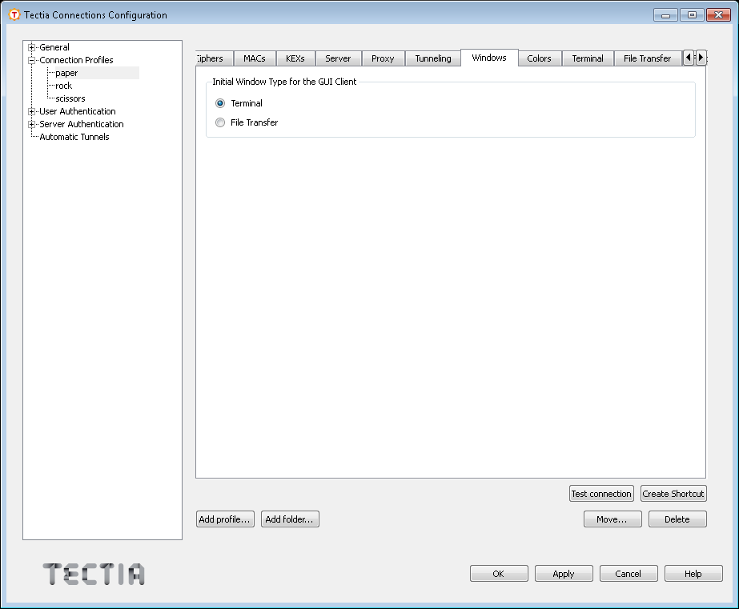Screen dimensions: 739x609
Task: Switch to the Proxy tab
Action: pyautogui.click(x=383, y=58)
